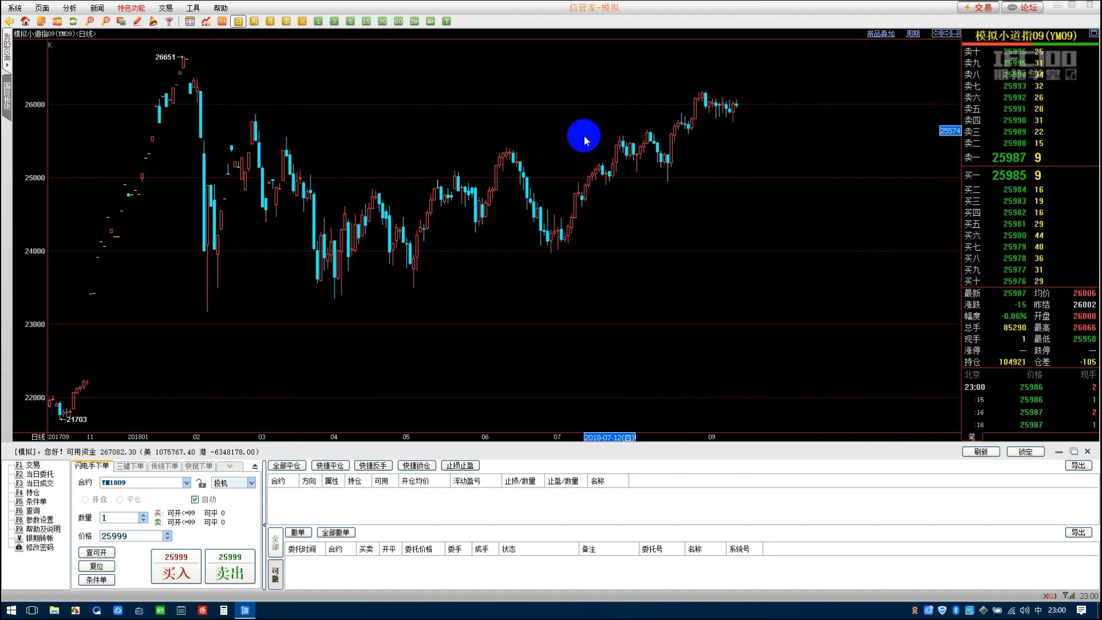This screenshot has height=620, width=1102.
Task: Open the Windows Start menu
Action: click(11, 610)
